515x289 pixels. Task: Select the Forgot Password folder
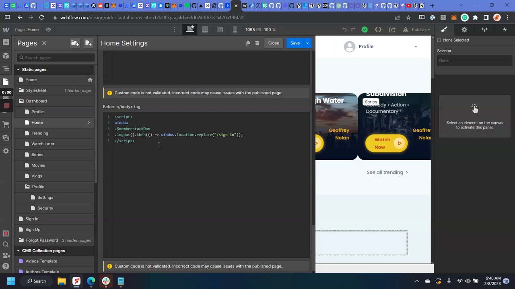click(55, 240)
